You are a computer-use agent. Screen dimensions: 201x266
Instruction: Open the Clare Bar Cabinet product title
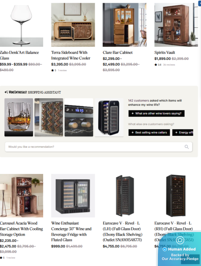tap(118, 53)
